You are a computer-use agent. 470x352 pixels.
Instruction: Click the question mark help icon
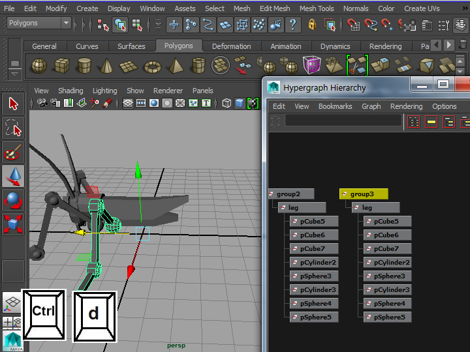pyautogui.click(x=293, y=25)
